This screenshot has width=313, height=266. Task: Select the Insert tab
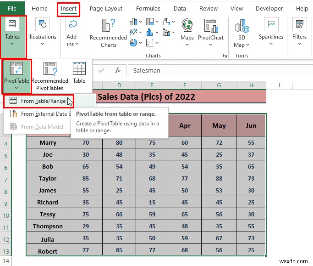(x=68, y=8)
